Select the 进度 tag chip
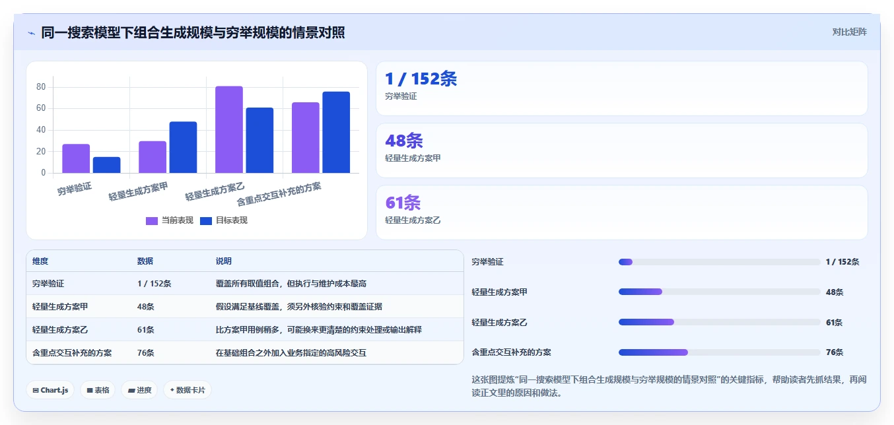Viewport: 894px width, 425px height. point(139,390)
